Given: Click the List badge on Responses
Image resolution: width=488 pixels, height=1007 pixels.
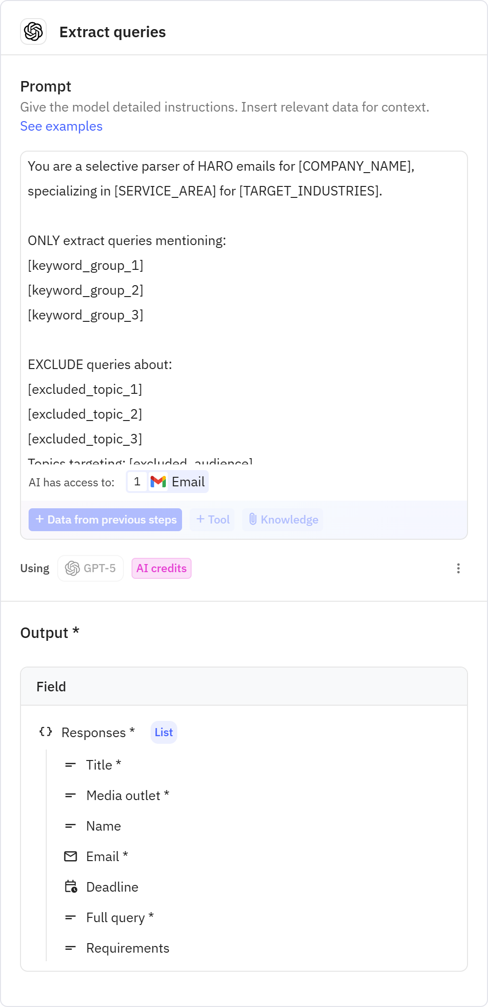Looking at the screenshot, I should click(x=163, y=732).
